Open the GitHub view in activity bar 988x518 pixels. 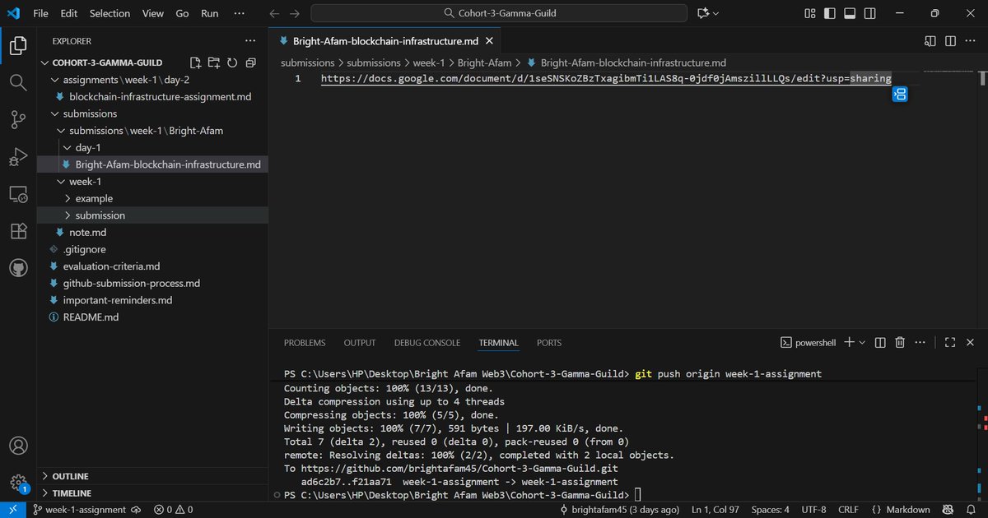pos(18,269)
